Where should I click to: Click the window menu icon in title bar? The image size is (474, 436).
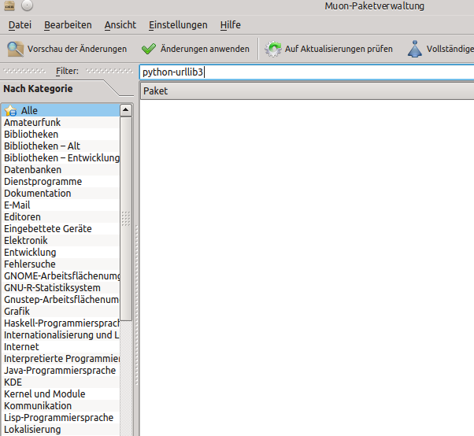(x=8, y=6)
